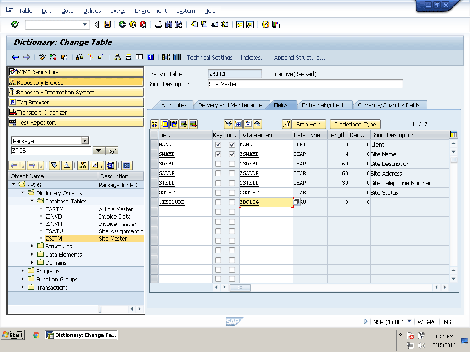Switch to the Delivery and Maintenance tab
The image size is (470, 352).
[230, 105]
